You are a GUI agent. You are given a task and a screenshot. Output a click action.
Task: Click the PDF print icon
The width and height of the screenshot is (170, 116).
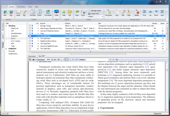tap(33, 60)
